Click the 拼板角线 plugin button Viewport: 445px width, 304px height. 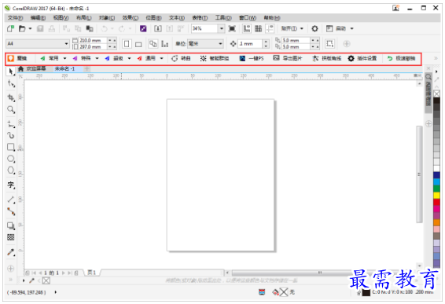tap(326, 58)
